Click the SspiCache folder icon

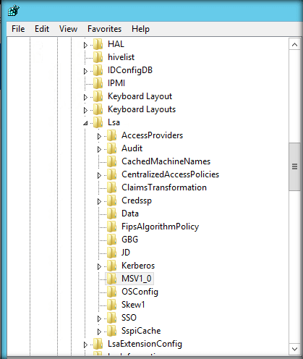coord(111,331)
